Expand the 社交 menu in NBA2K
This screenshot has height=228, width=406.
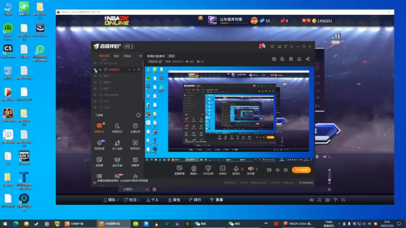131,200
